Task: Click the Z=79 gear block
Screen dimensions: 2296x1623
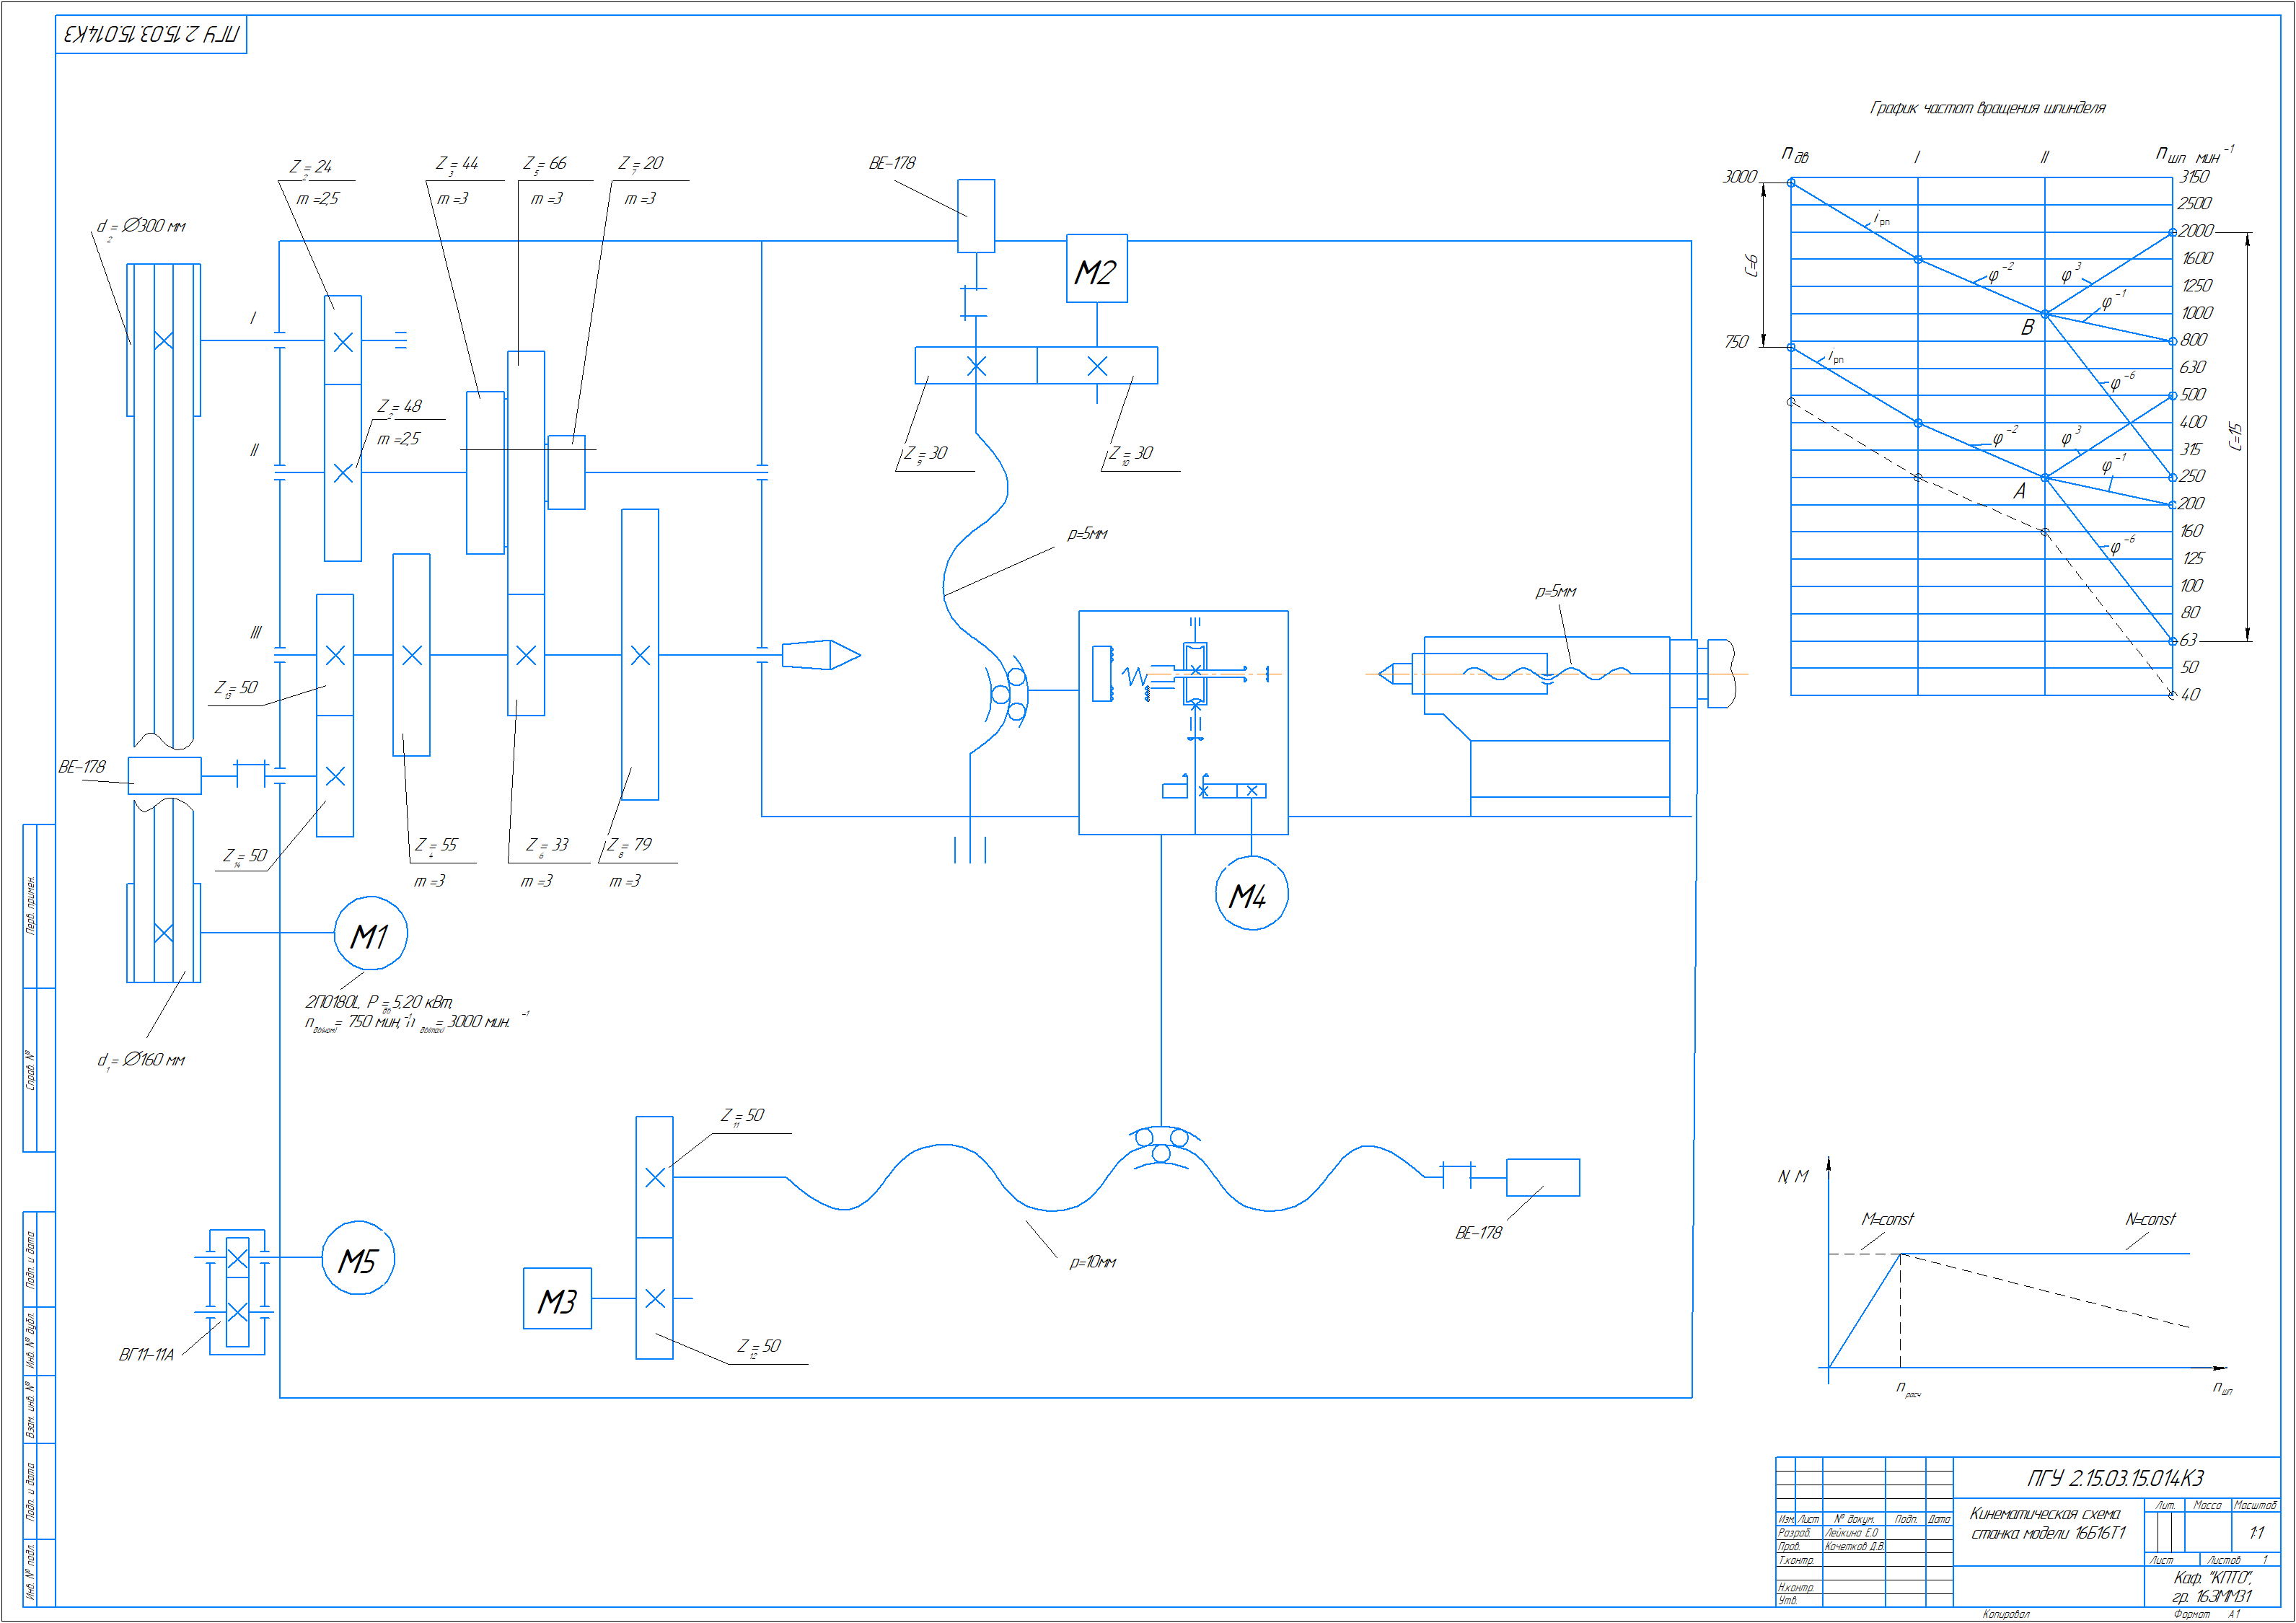Action: click(640, 654)
